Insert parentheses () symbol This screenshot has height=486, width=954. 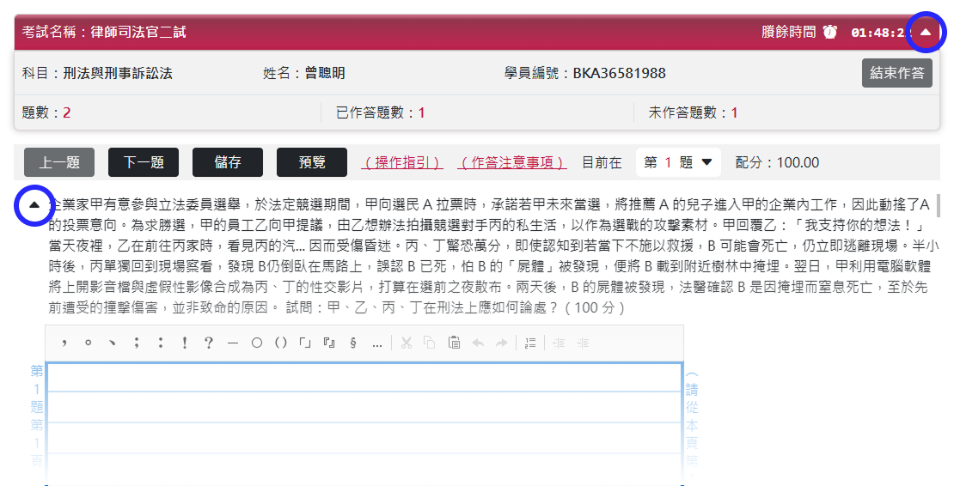click(281, 343)
